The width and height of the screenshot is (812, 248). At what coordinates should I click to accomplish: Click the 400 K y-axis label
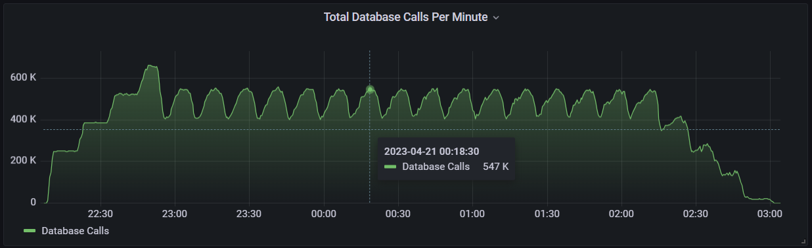[x=23, y=119]
